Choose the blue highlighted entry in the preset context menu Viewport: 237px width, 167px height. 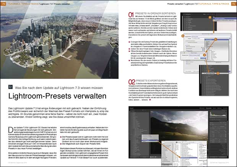tap(150, 141)
